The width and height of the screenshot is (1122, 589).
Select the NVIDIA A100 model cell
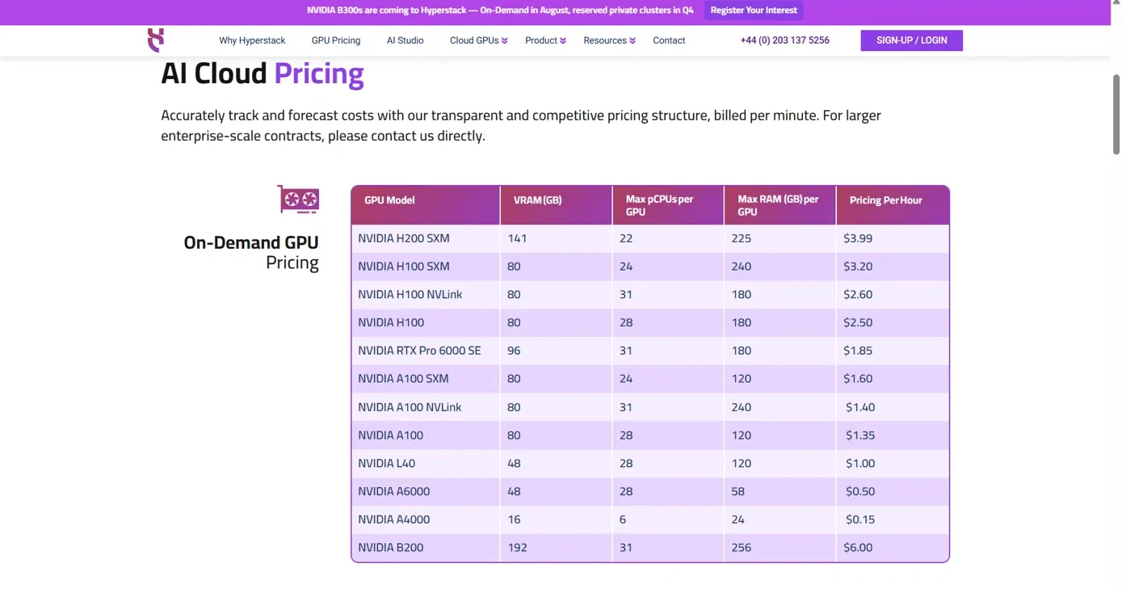(x=391, y=435)
